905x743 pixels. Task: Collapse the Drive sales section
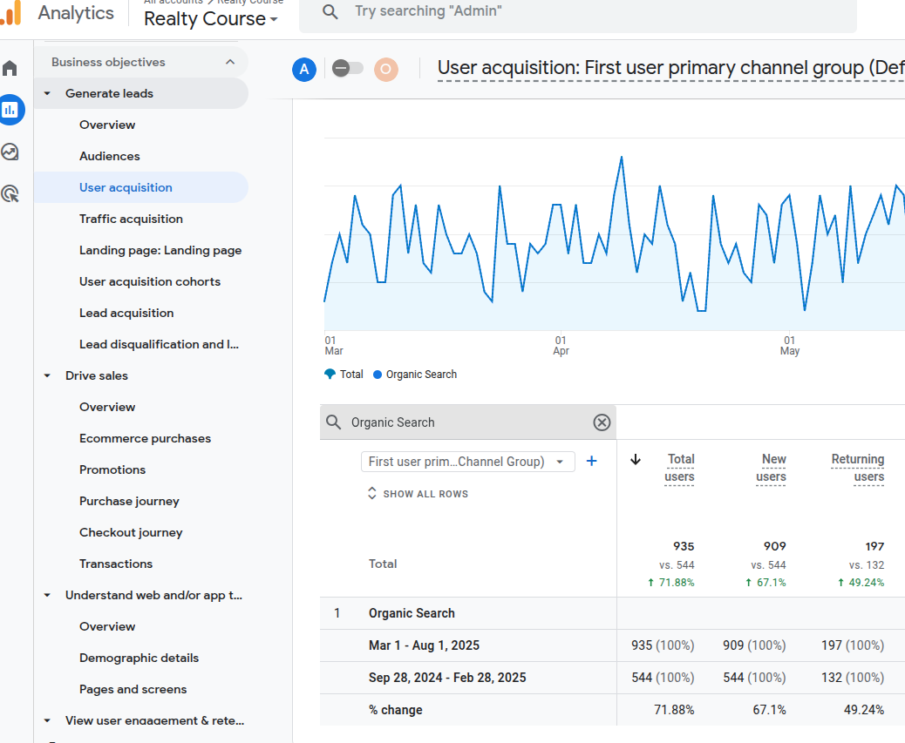47,376
